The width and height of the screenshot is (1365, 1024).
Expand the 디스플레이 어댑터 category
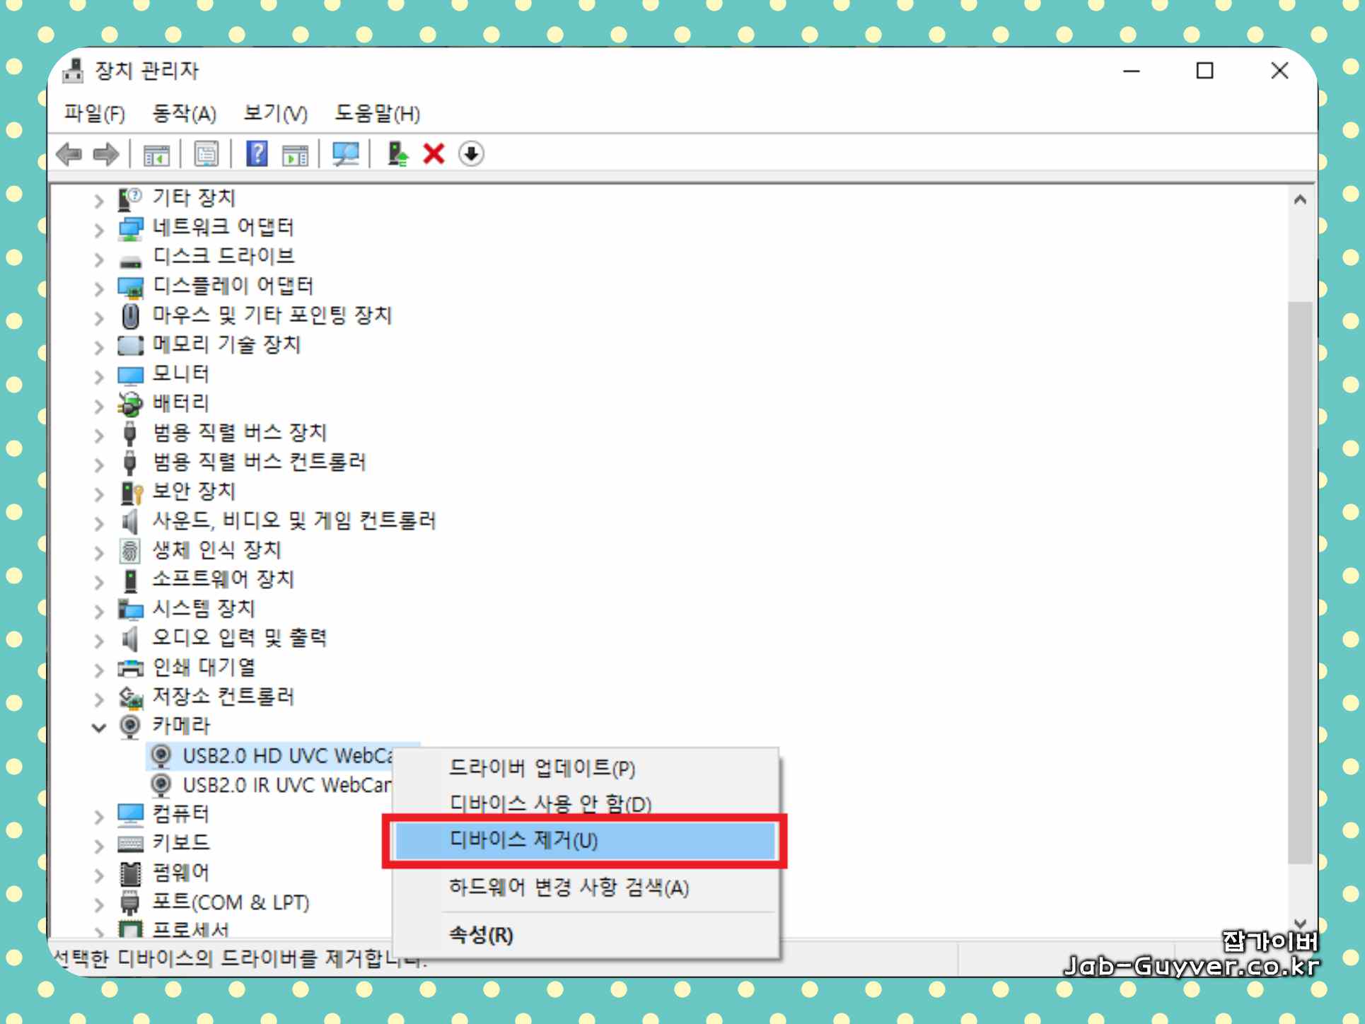(99, 289)
